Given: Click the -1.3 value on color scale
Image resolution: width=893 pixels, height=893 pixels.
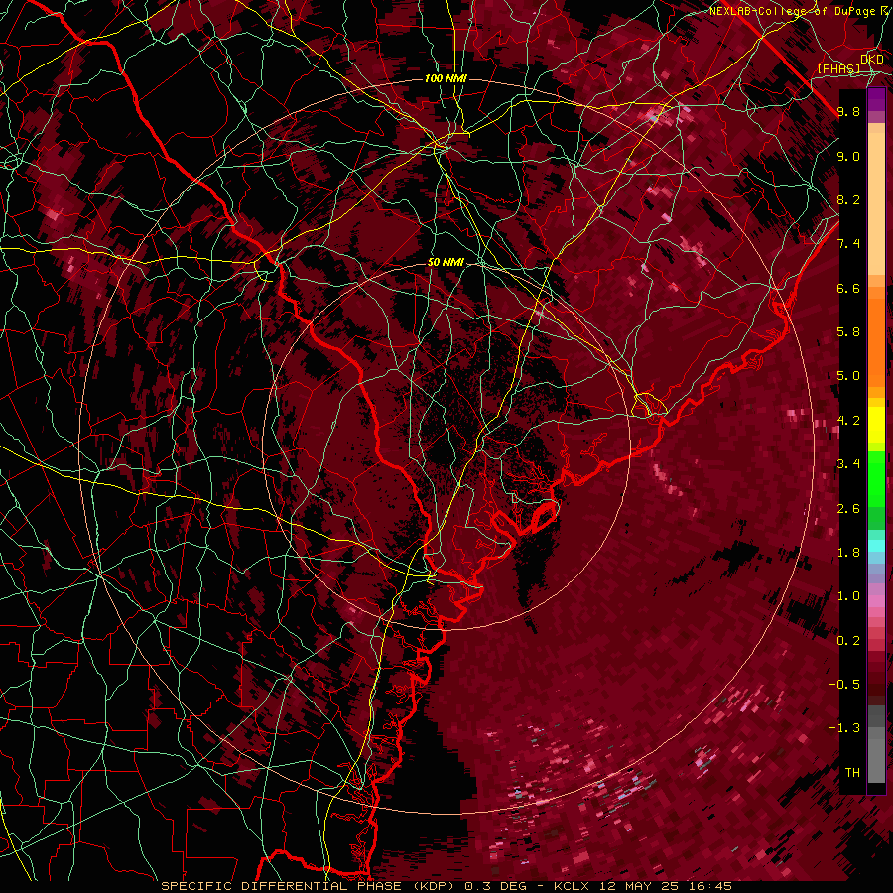Looking at the screenshot, I should click(x=845, y=728).
